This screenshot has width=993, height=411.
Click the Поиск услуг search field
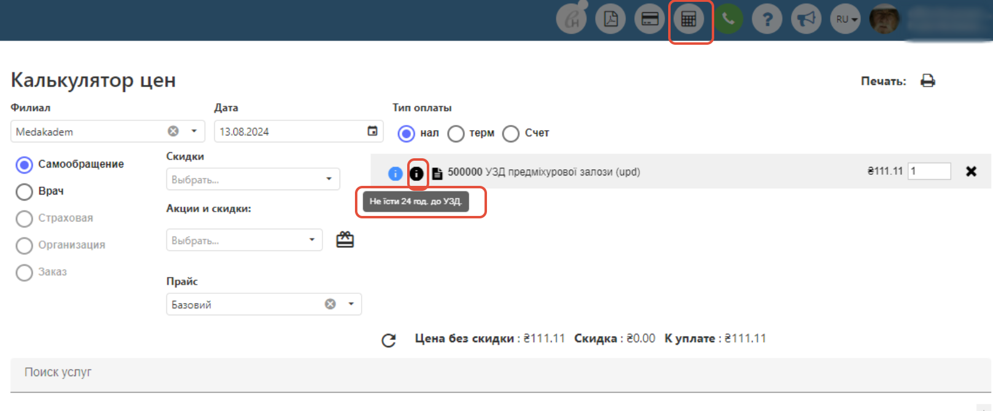(x=501, y=375)
